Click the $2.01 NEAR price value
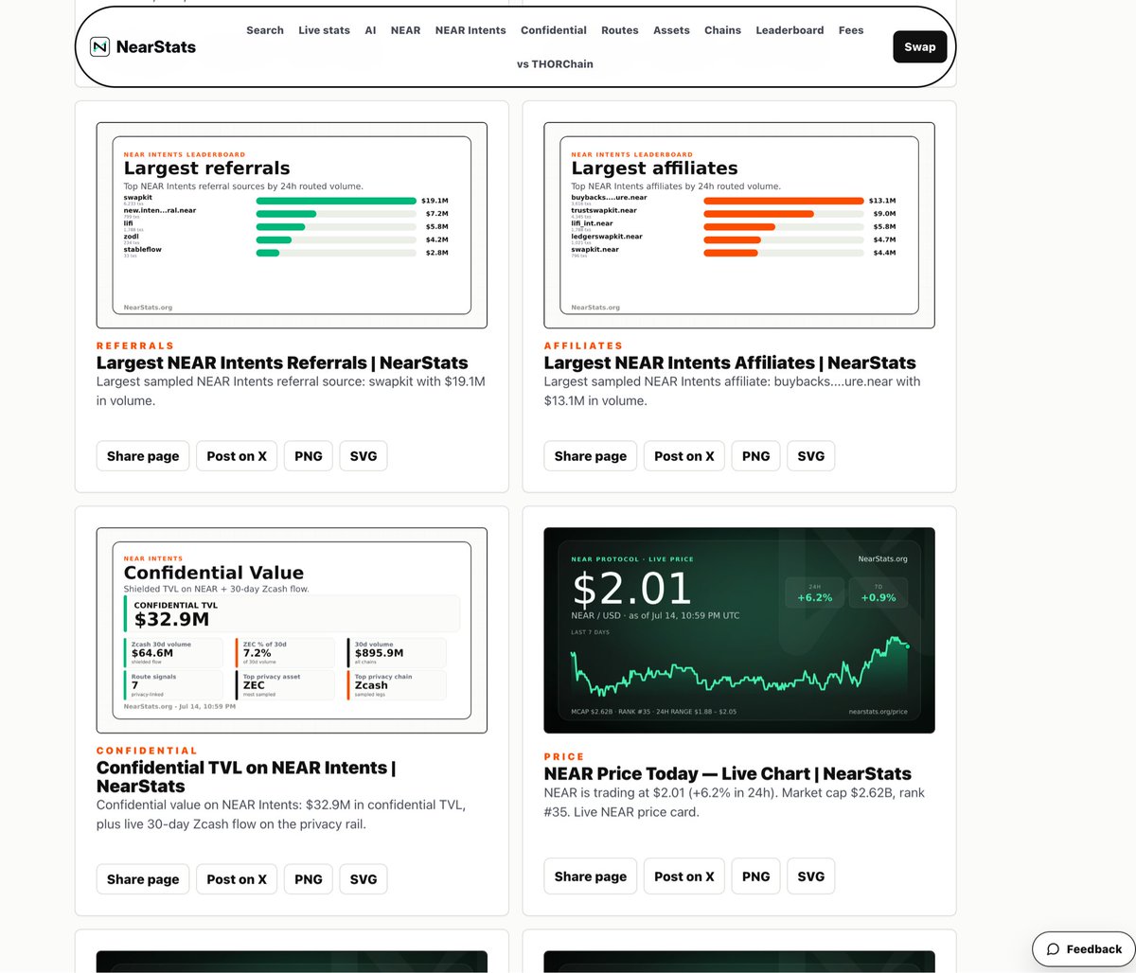Image resolution: width=1136 pixels, height=973 pixels. pos(632,589)
